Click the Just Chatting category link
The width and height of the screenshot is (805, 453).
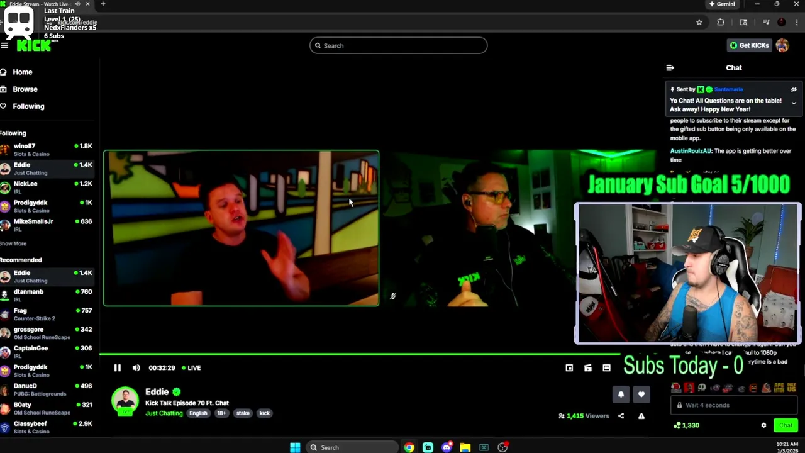tap(164, 413)
